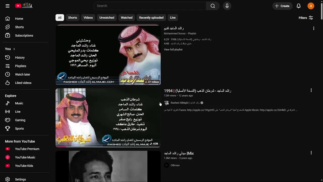Click the Gaming controller icon
The width and height of the screenshot is (323, 182).
[x=8, y=120]
